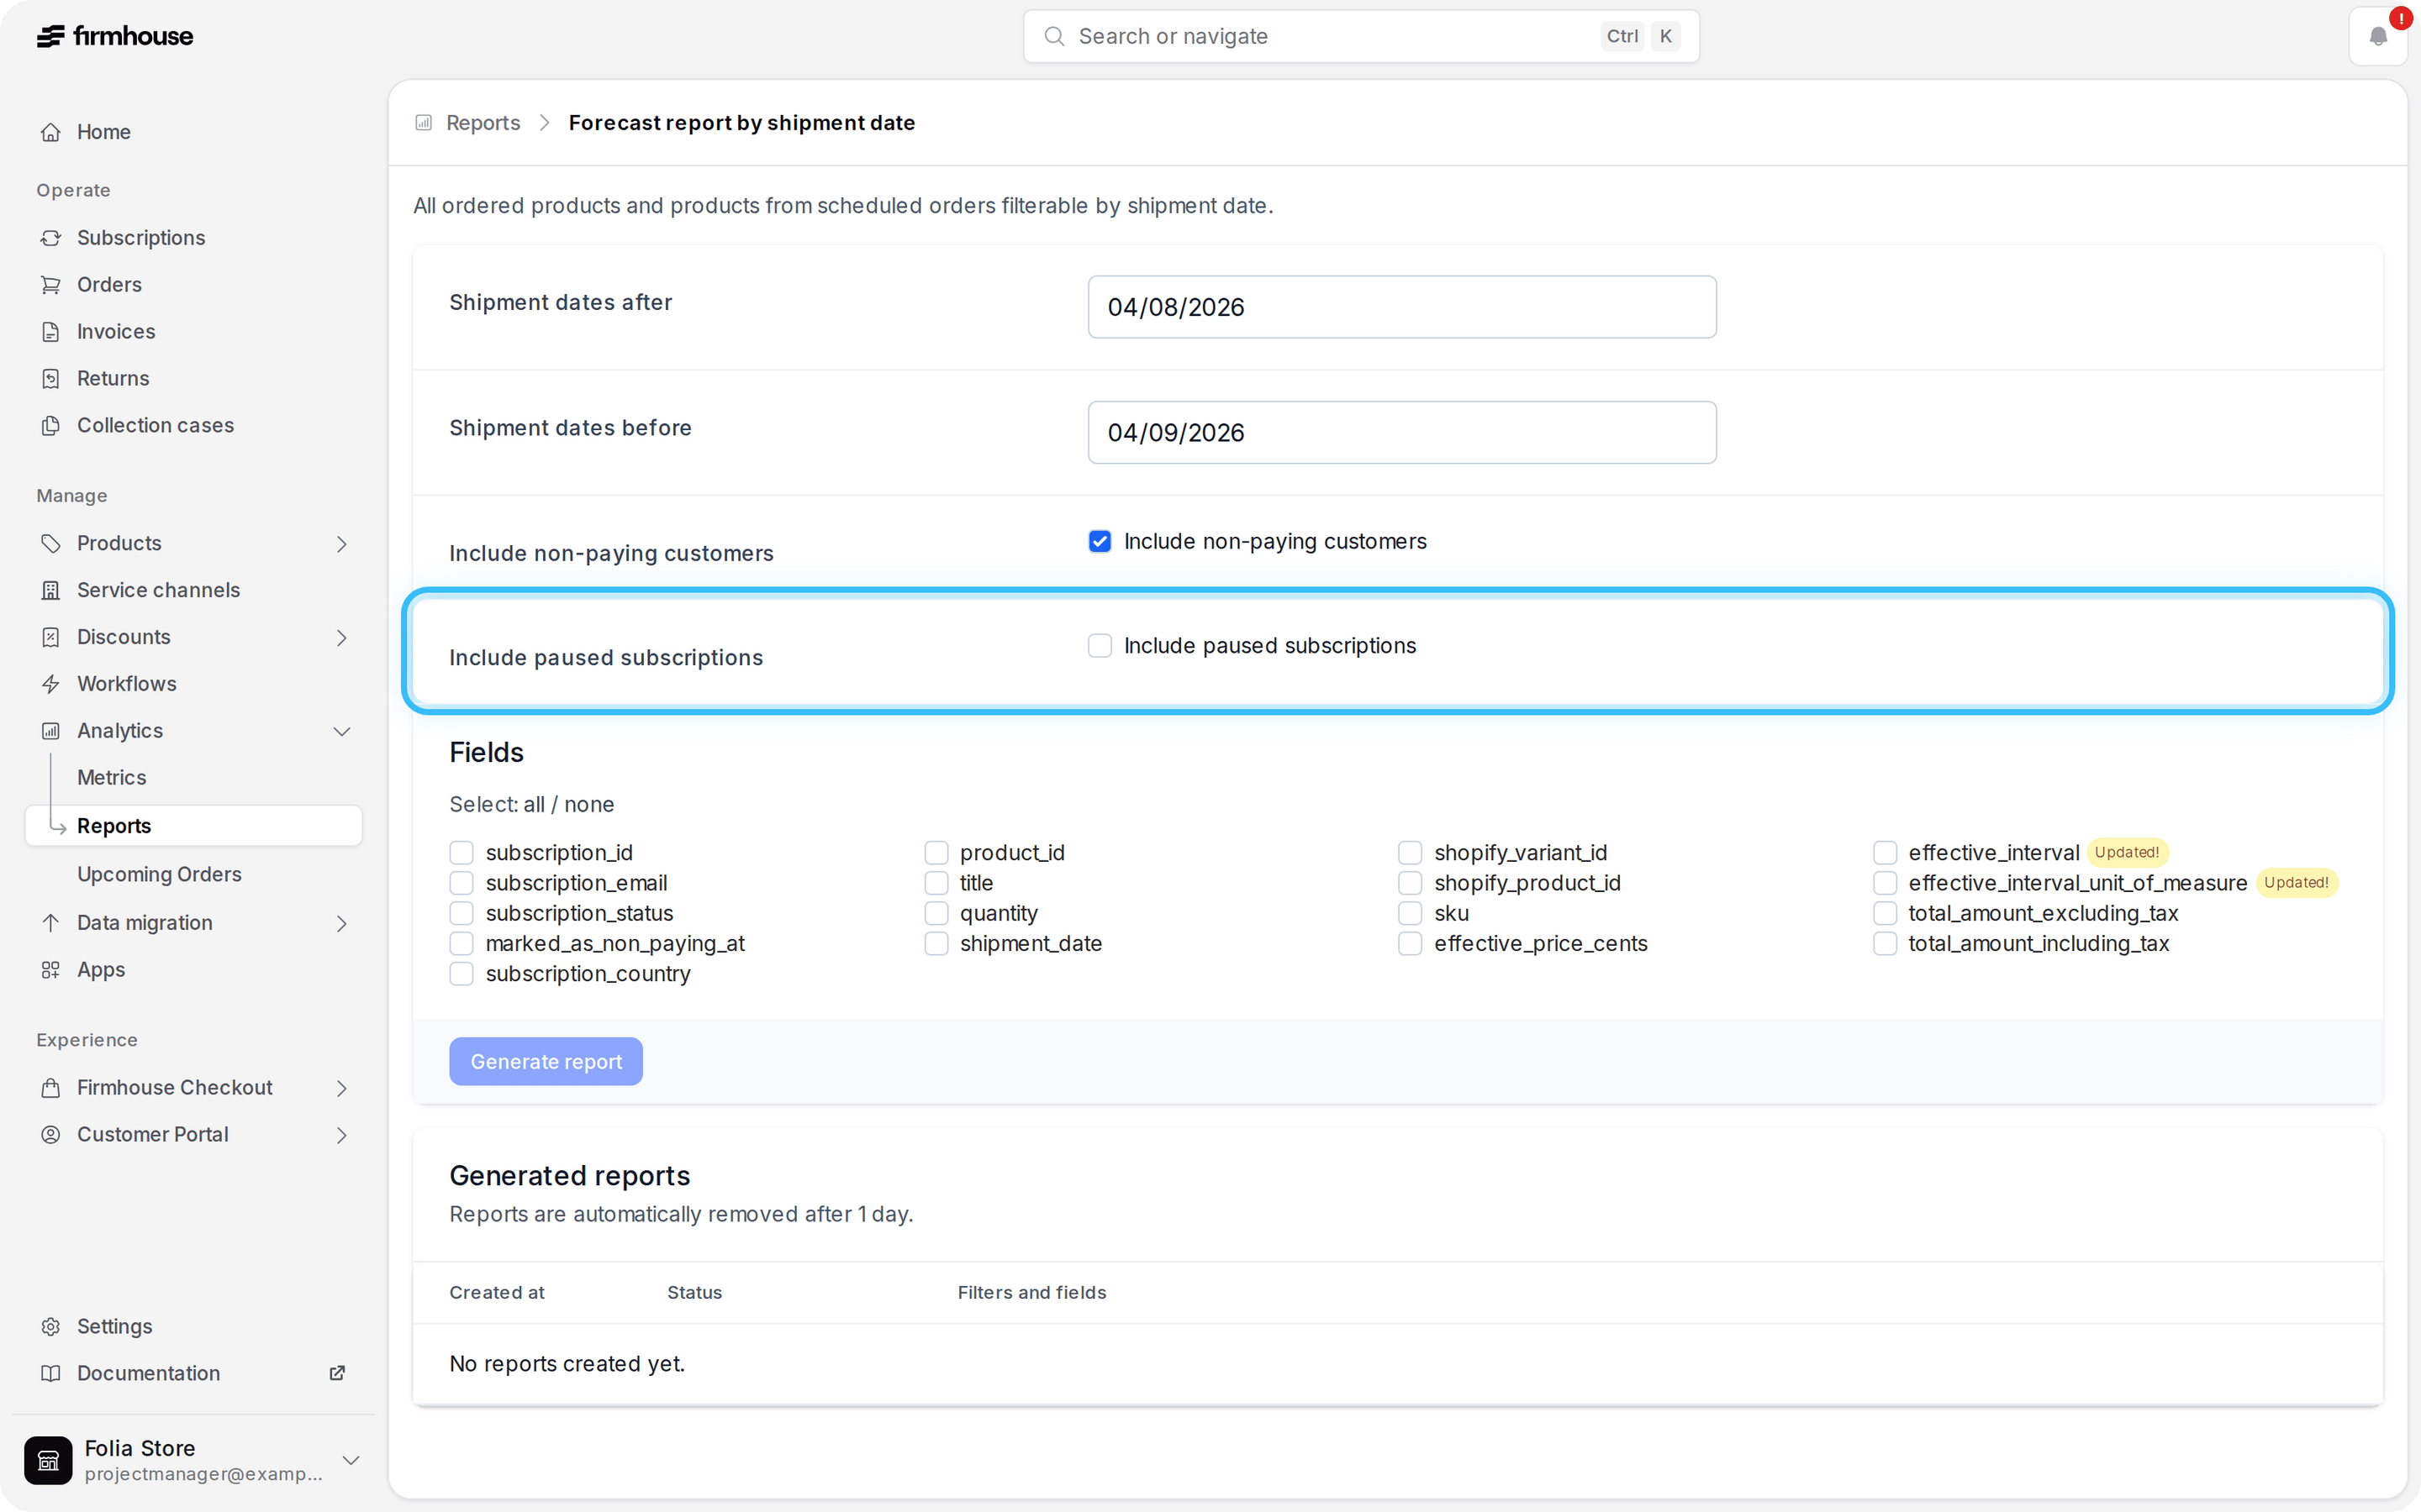Viewport: 2421px width, 1512px height.
Task: Check the product_id field
Action: pyautogui.click(x=936, y=854)
